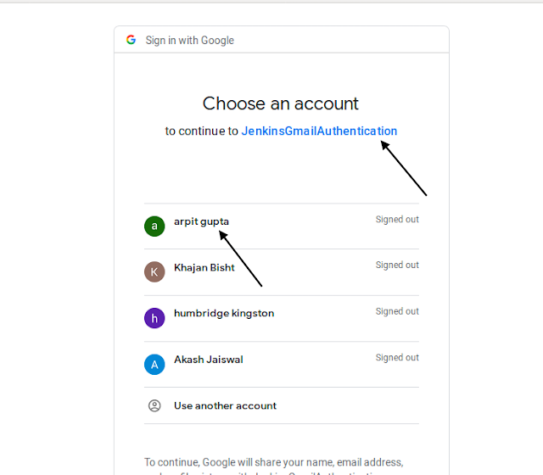
Task: Pick the humbridge kingston account name
Action: point(224,314)
